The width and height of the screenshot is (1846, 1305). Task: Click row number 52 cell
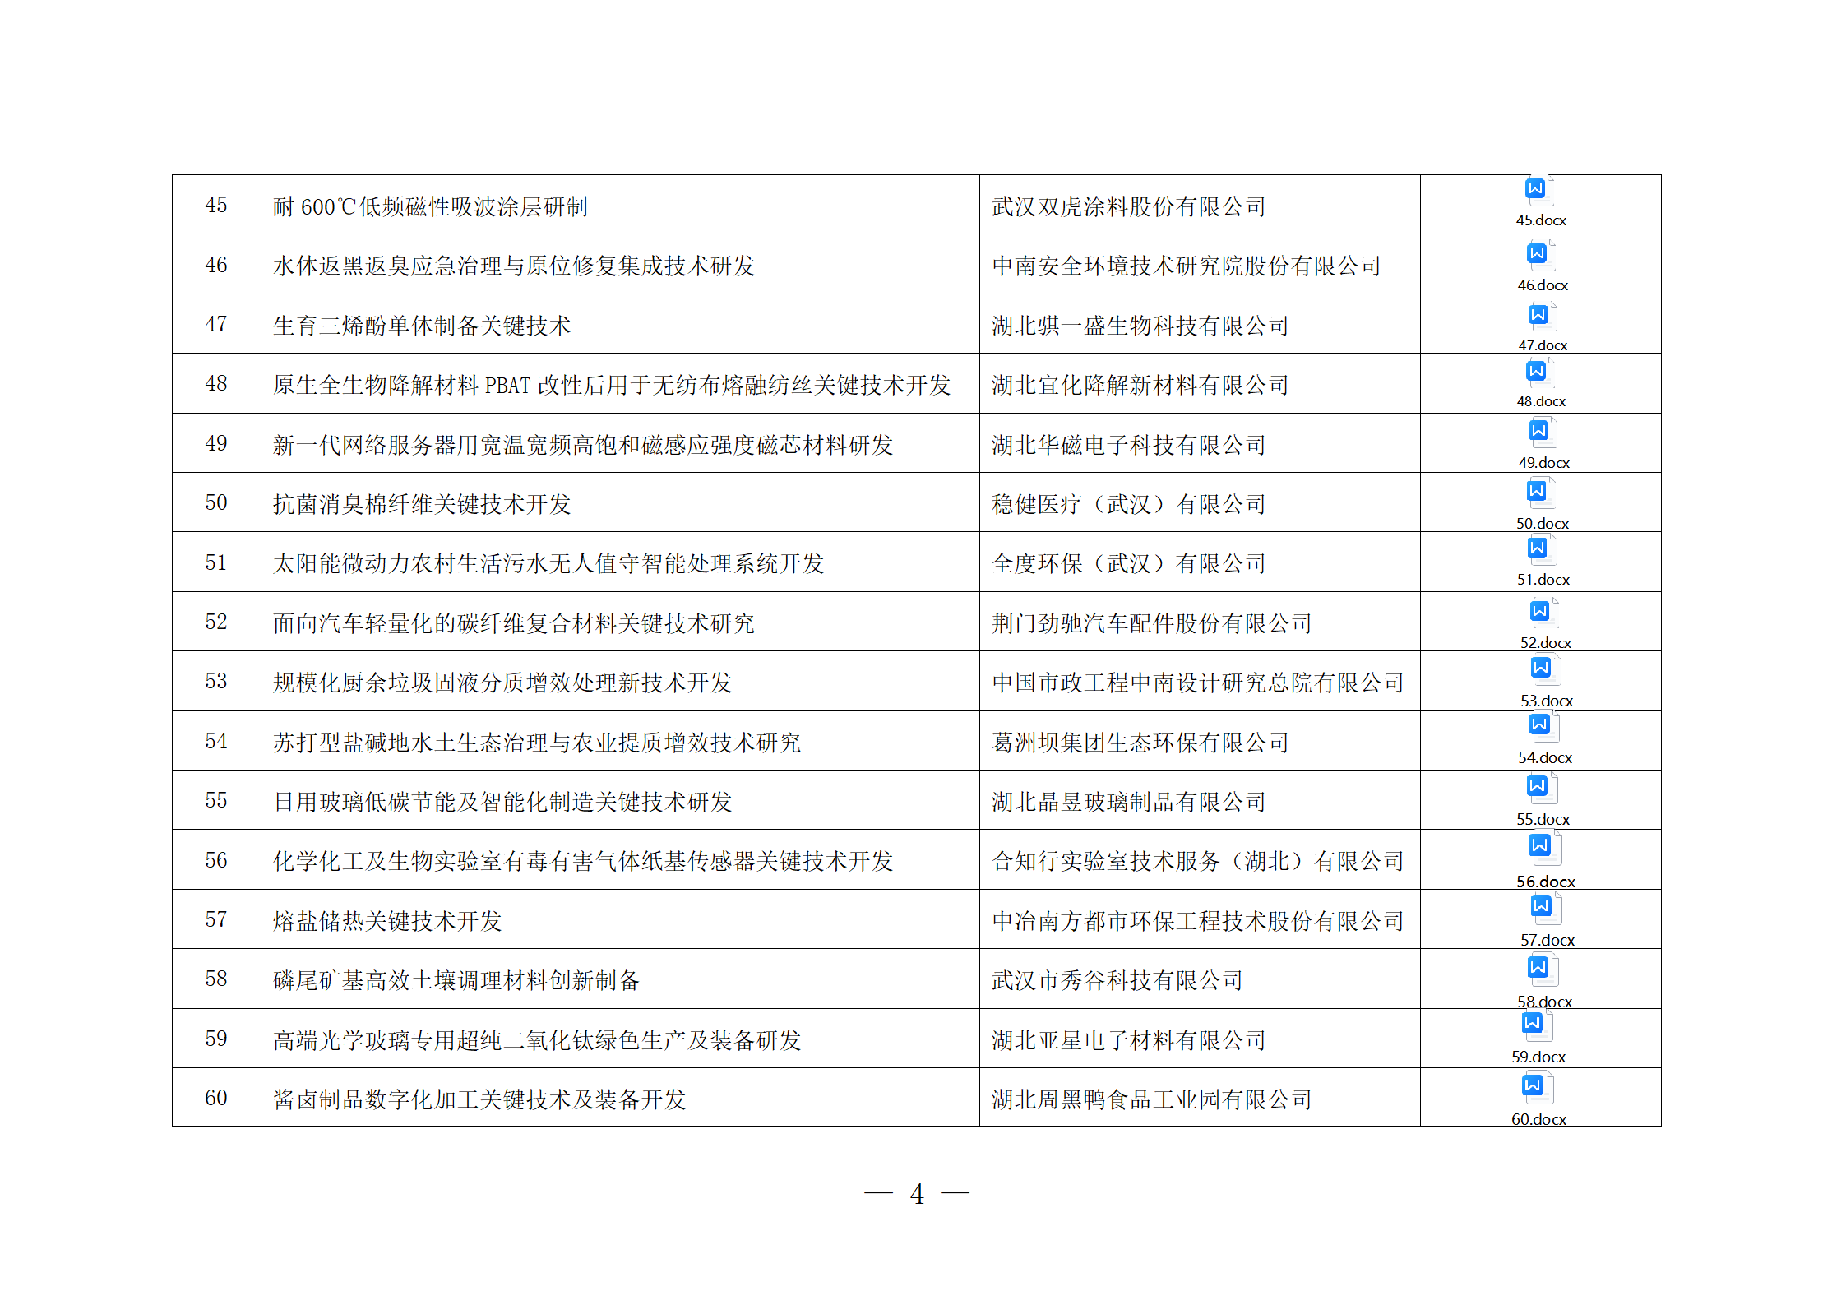216,622
